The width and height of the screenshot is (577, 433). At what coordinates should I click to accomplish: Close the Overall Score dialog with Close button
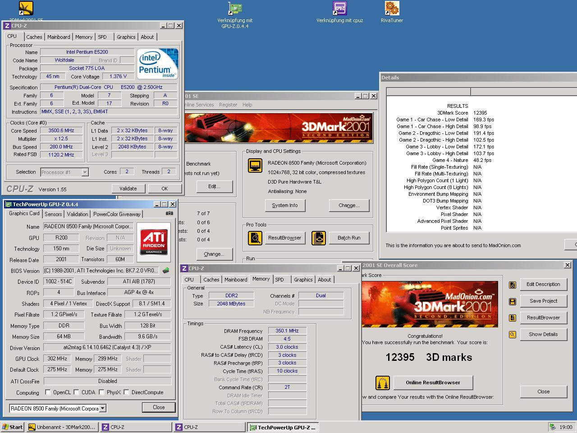[543, 392]
